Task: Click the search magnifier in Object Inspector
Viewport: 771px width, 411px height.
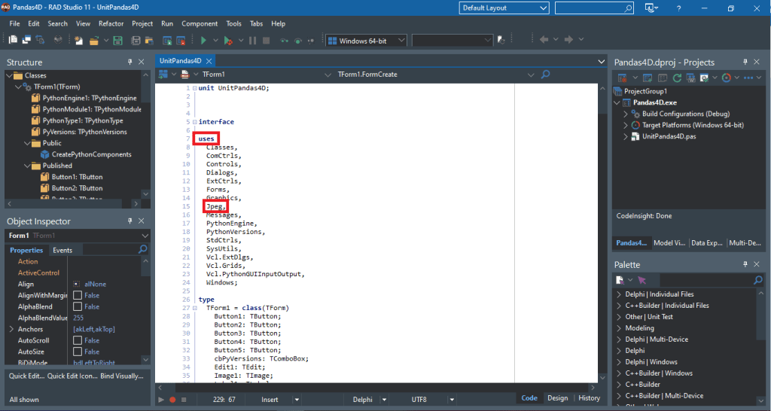Action: click(x=142, y=249)
